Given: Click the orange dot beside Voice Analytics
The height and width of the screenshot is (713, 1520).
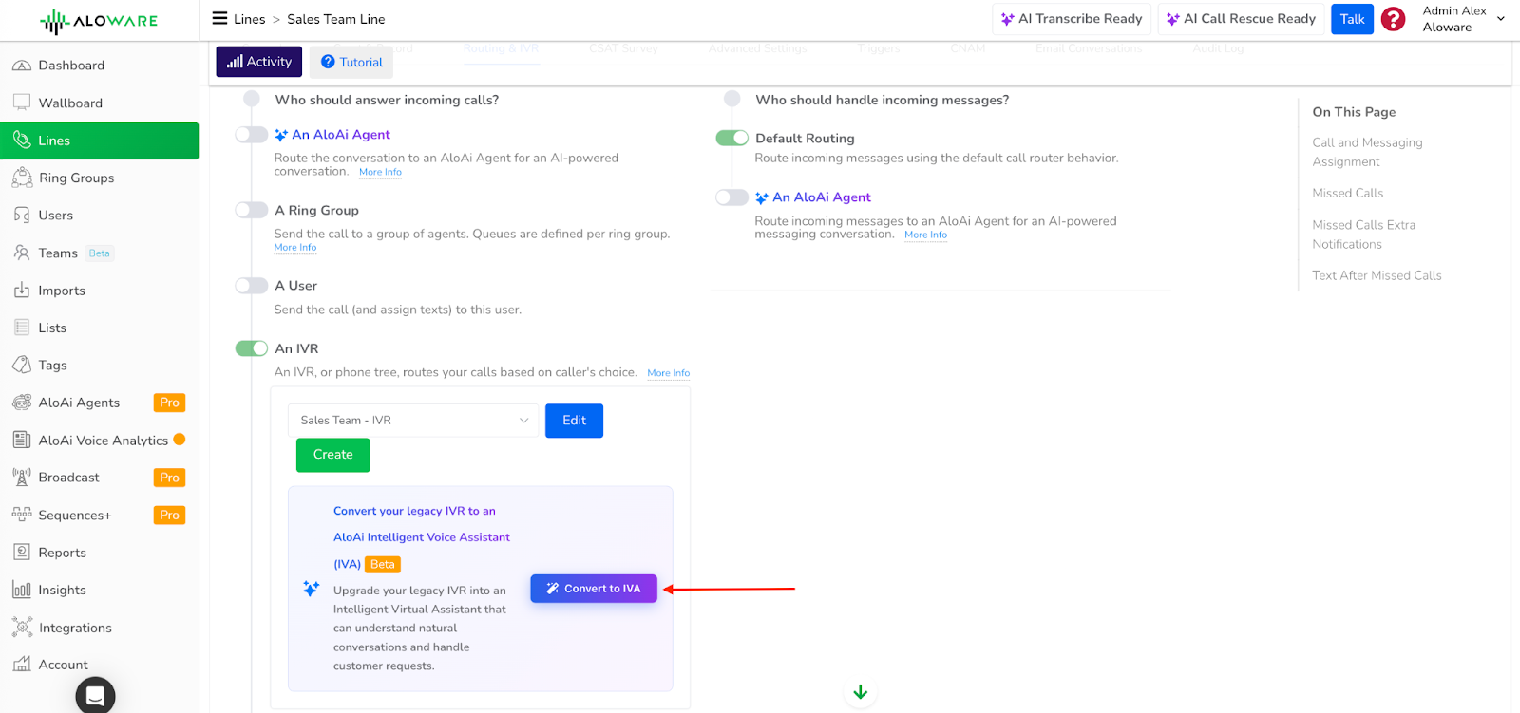Looking at the screenshot, I should click(180, 440).
